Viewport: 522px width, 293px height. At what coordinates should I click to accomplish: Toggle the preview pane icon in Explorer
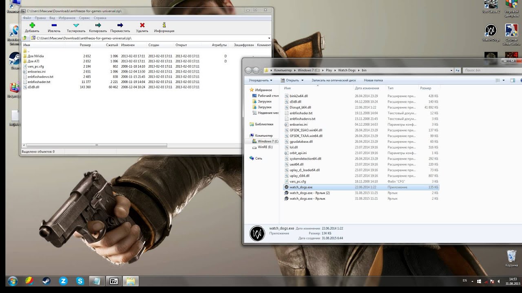513,80
